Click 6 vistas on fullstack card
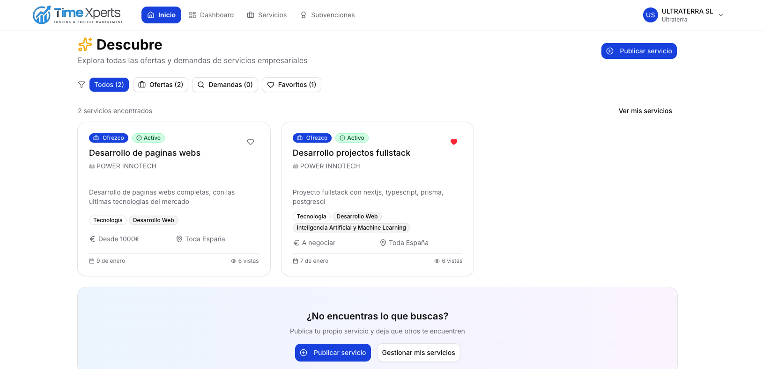Screen dimensions: 763x369 pos(452,261)
